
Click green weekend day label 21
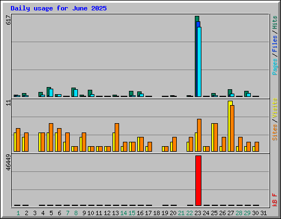point(181,213)
